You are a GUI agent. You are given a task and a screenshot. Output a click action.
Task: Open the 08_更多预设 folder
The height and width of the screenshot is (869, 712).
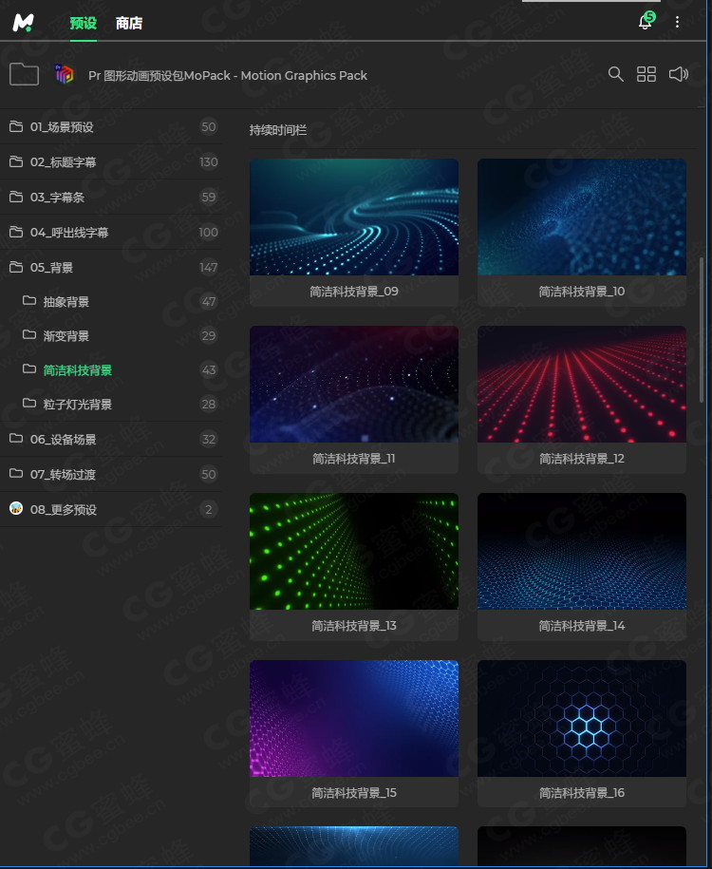pyautogui.click(x=111, y=509)
